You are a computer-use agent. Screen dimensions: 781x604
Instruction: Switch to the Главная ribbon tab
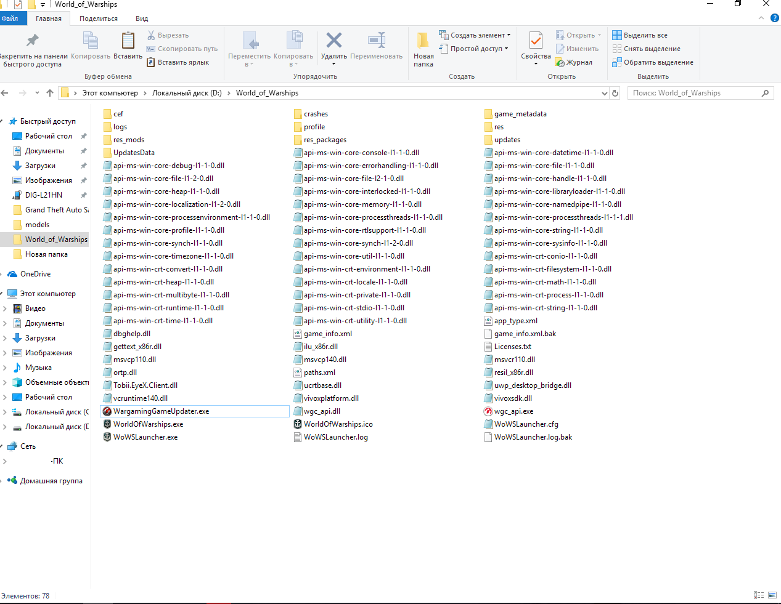[49, 18]
